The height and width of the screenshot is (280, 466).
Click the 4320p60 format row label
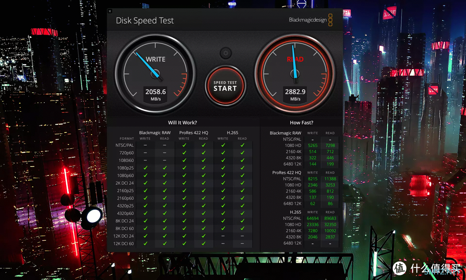pos(126,213)
